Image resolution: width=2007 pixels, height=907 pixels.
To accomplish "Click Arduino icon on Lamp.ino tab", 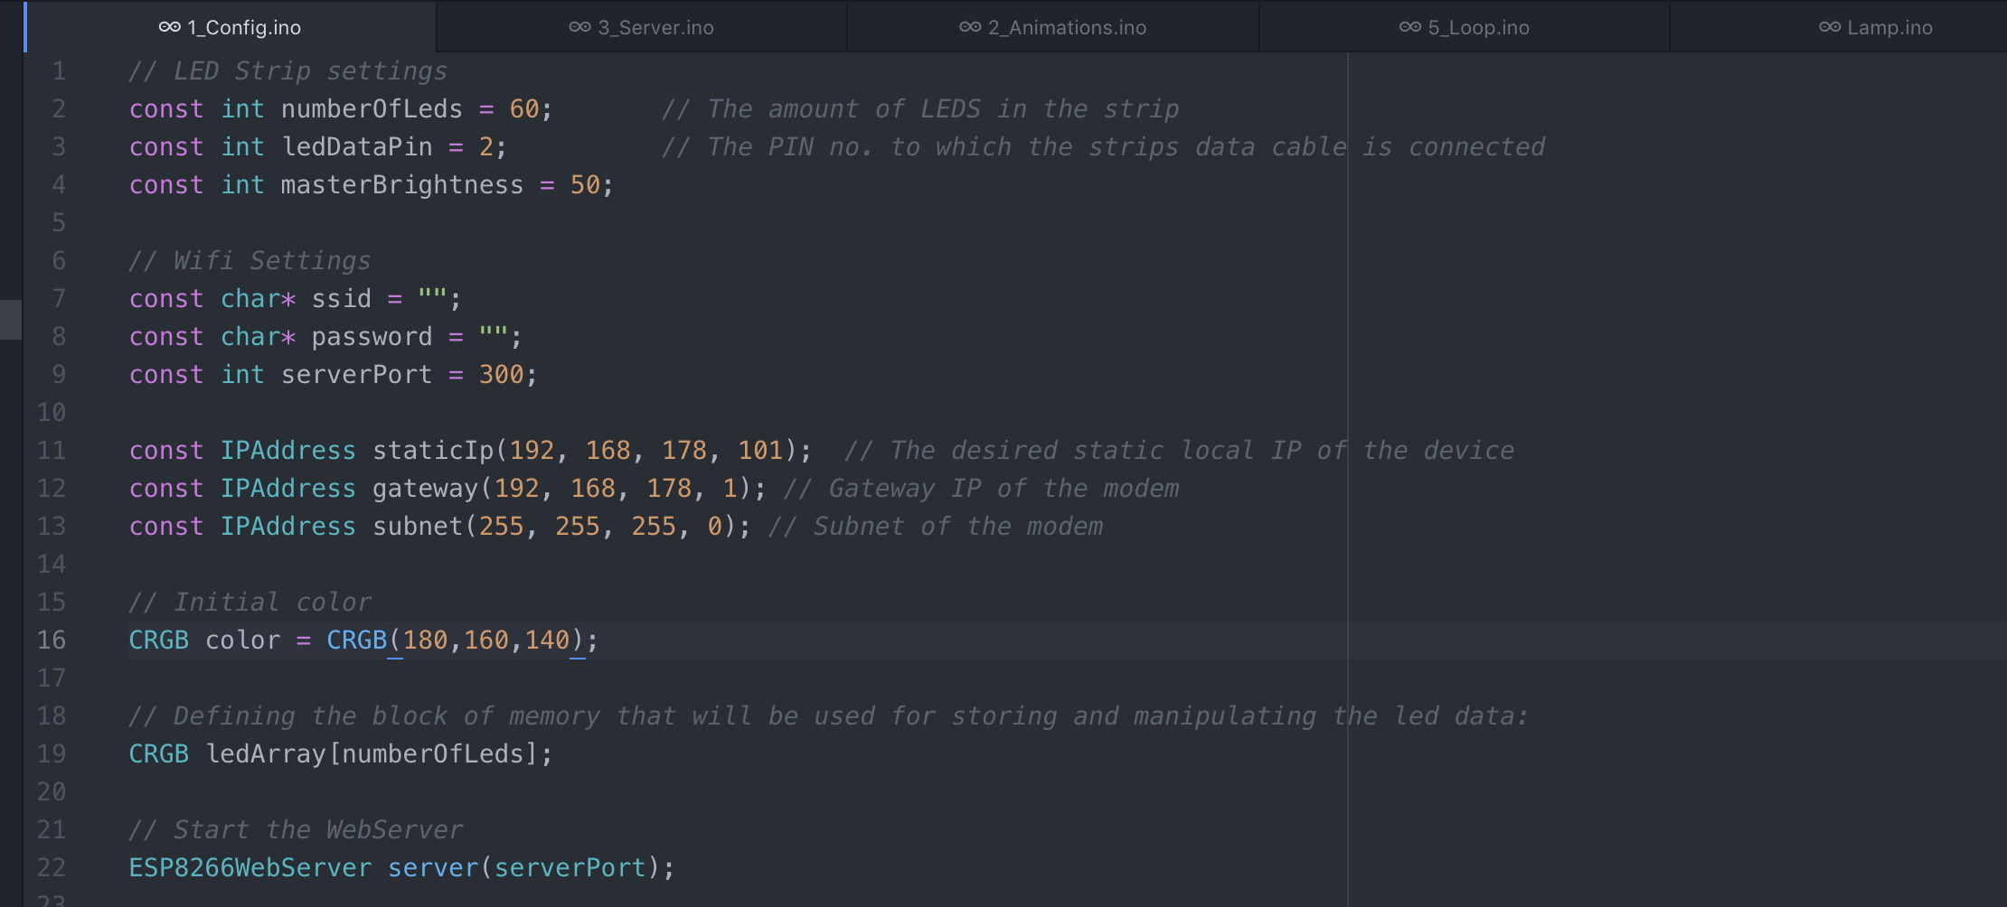I will (1829, 27).
